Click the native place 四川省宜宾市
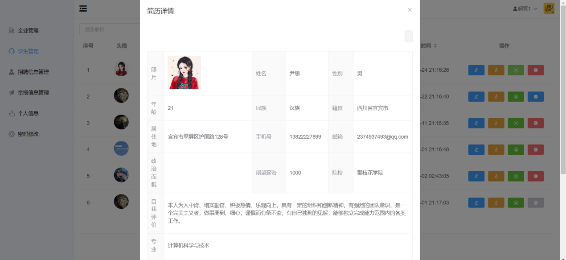Screen dimensions: 566x260 click(x=373, y=108)
